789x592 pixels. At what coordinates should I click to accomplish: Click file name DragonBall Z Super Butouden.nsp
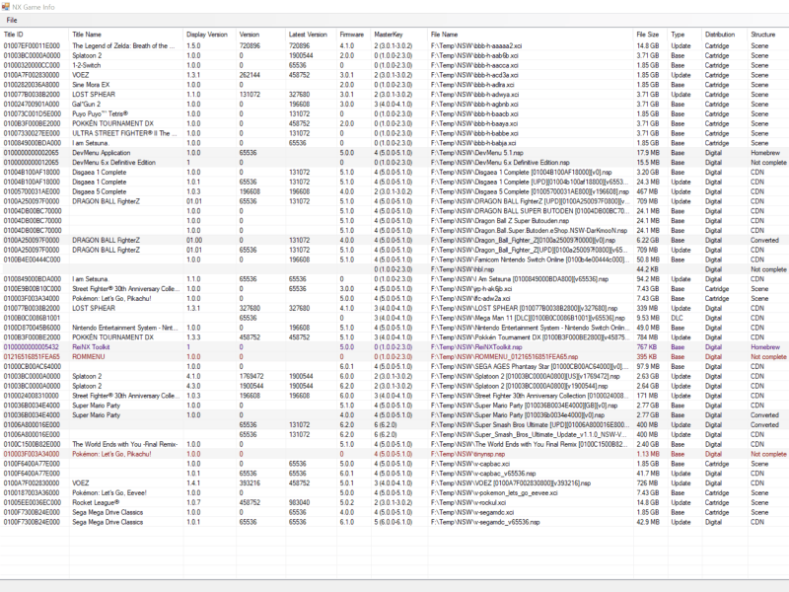[x=500, y=221]
